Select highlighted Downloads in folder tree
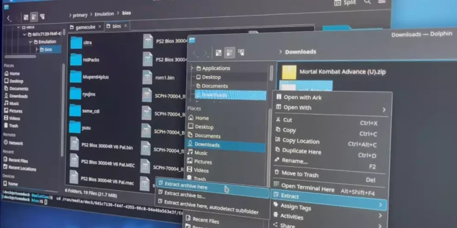The image size is (457, 228). pyautogui.click(x=230, y=95)
